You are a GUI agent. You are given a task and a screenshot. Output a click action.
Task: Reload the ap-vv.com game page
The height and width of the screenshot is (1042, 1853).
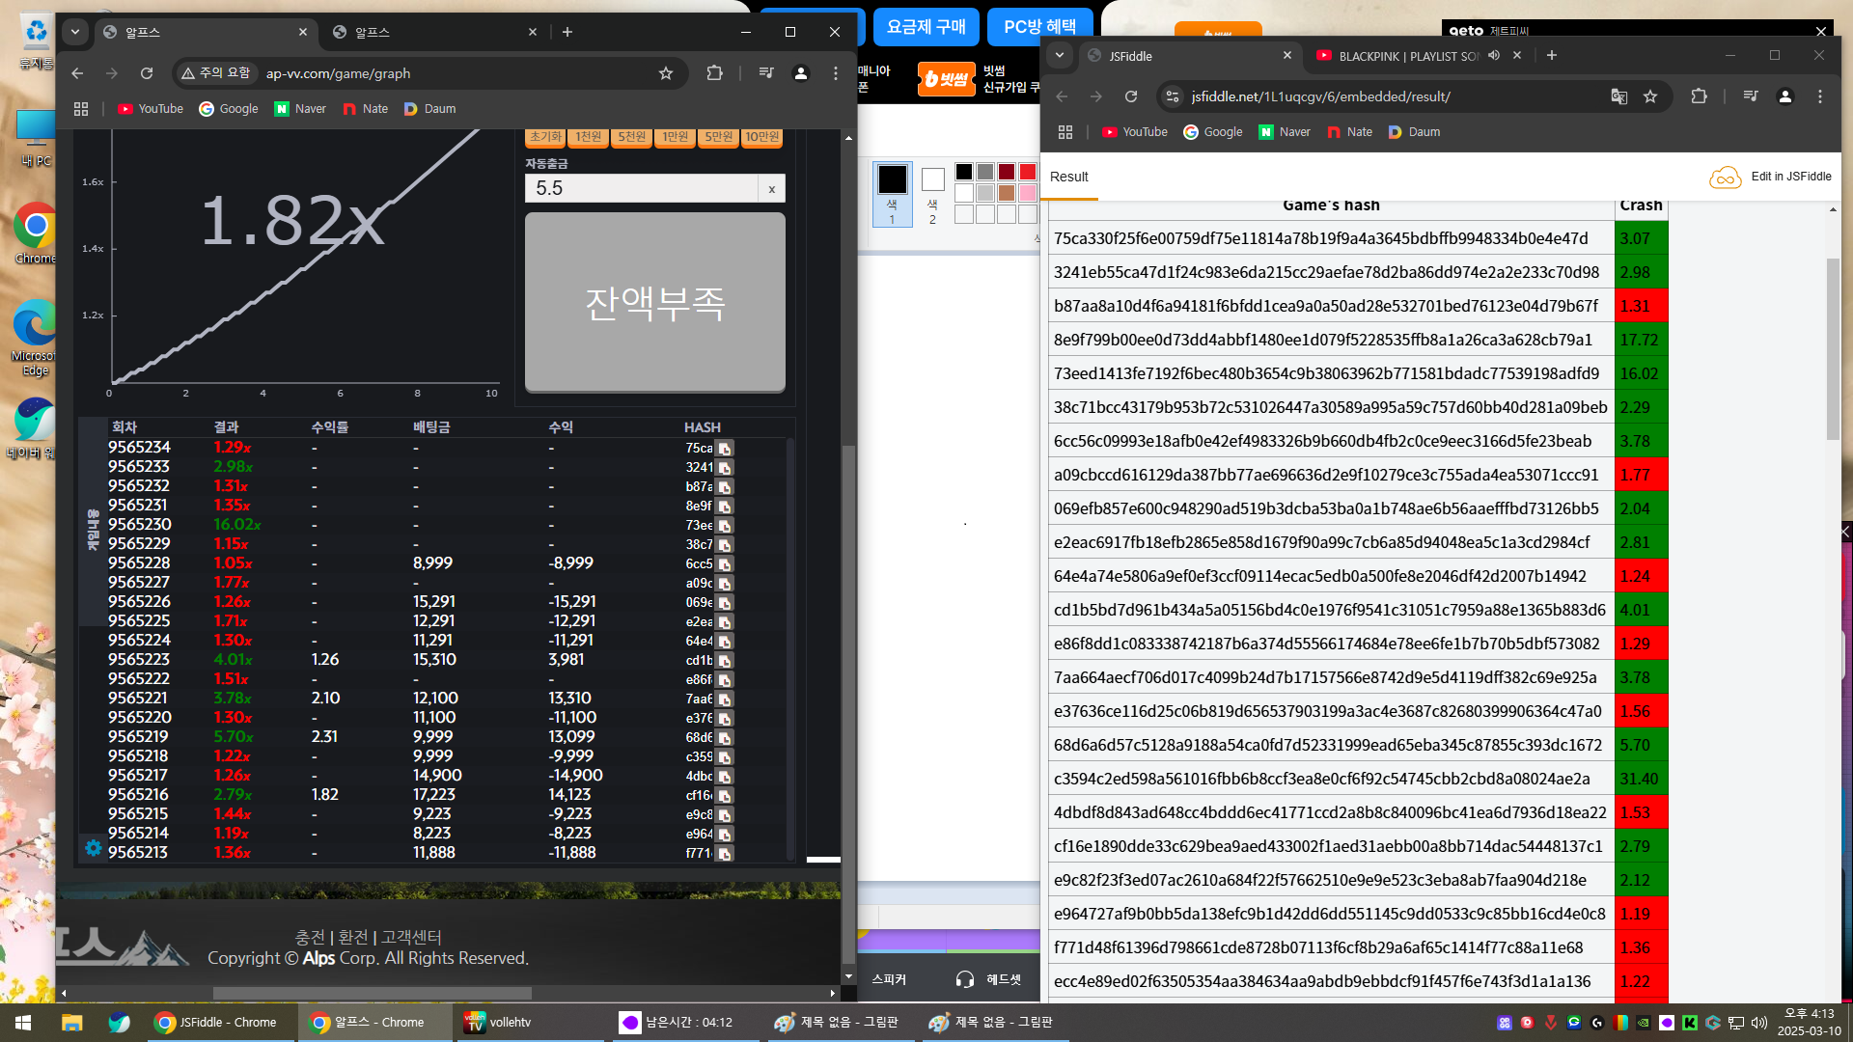[x=147, y=73]
